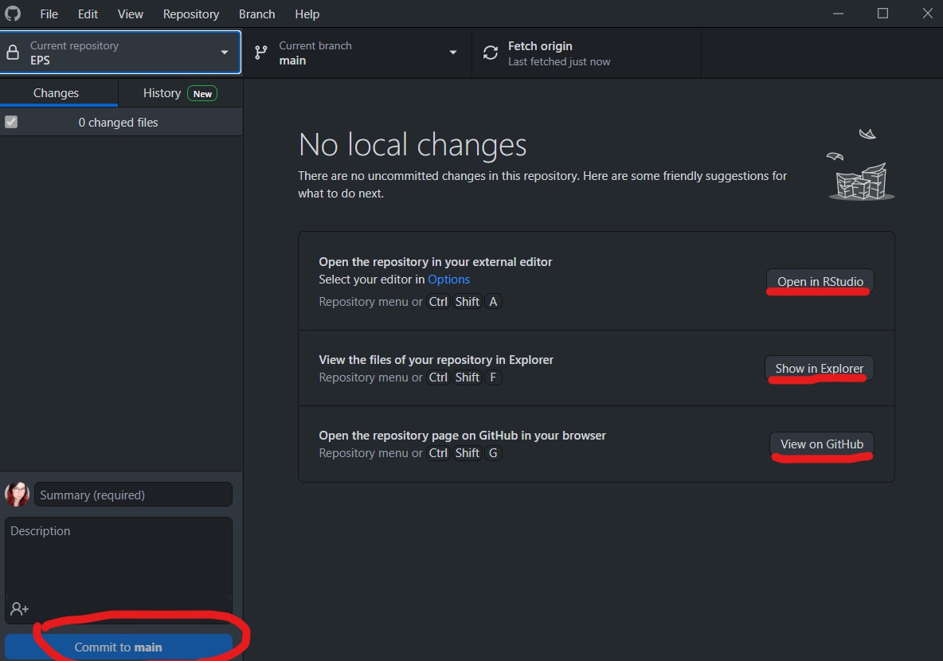Click the Commit to main button
This screenshot has width=943, height=661.
coord(119,647)
